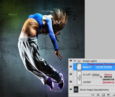Toggle the eye for layer 187687

coord(71,82)
